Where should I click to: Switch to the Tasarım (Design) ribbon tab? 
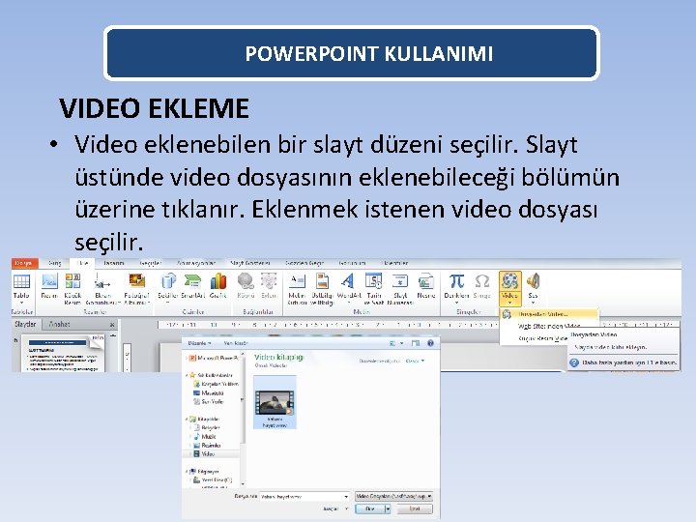pos(114,263)
